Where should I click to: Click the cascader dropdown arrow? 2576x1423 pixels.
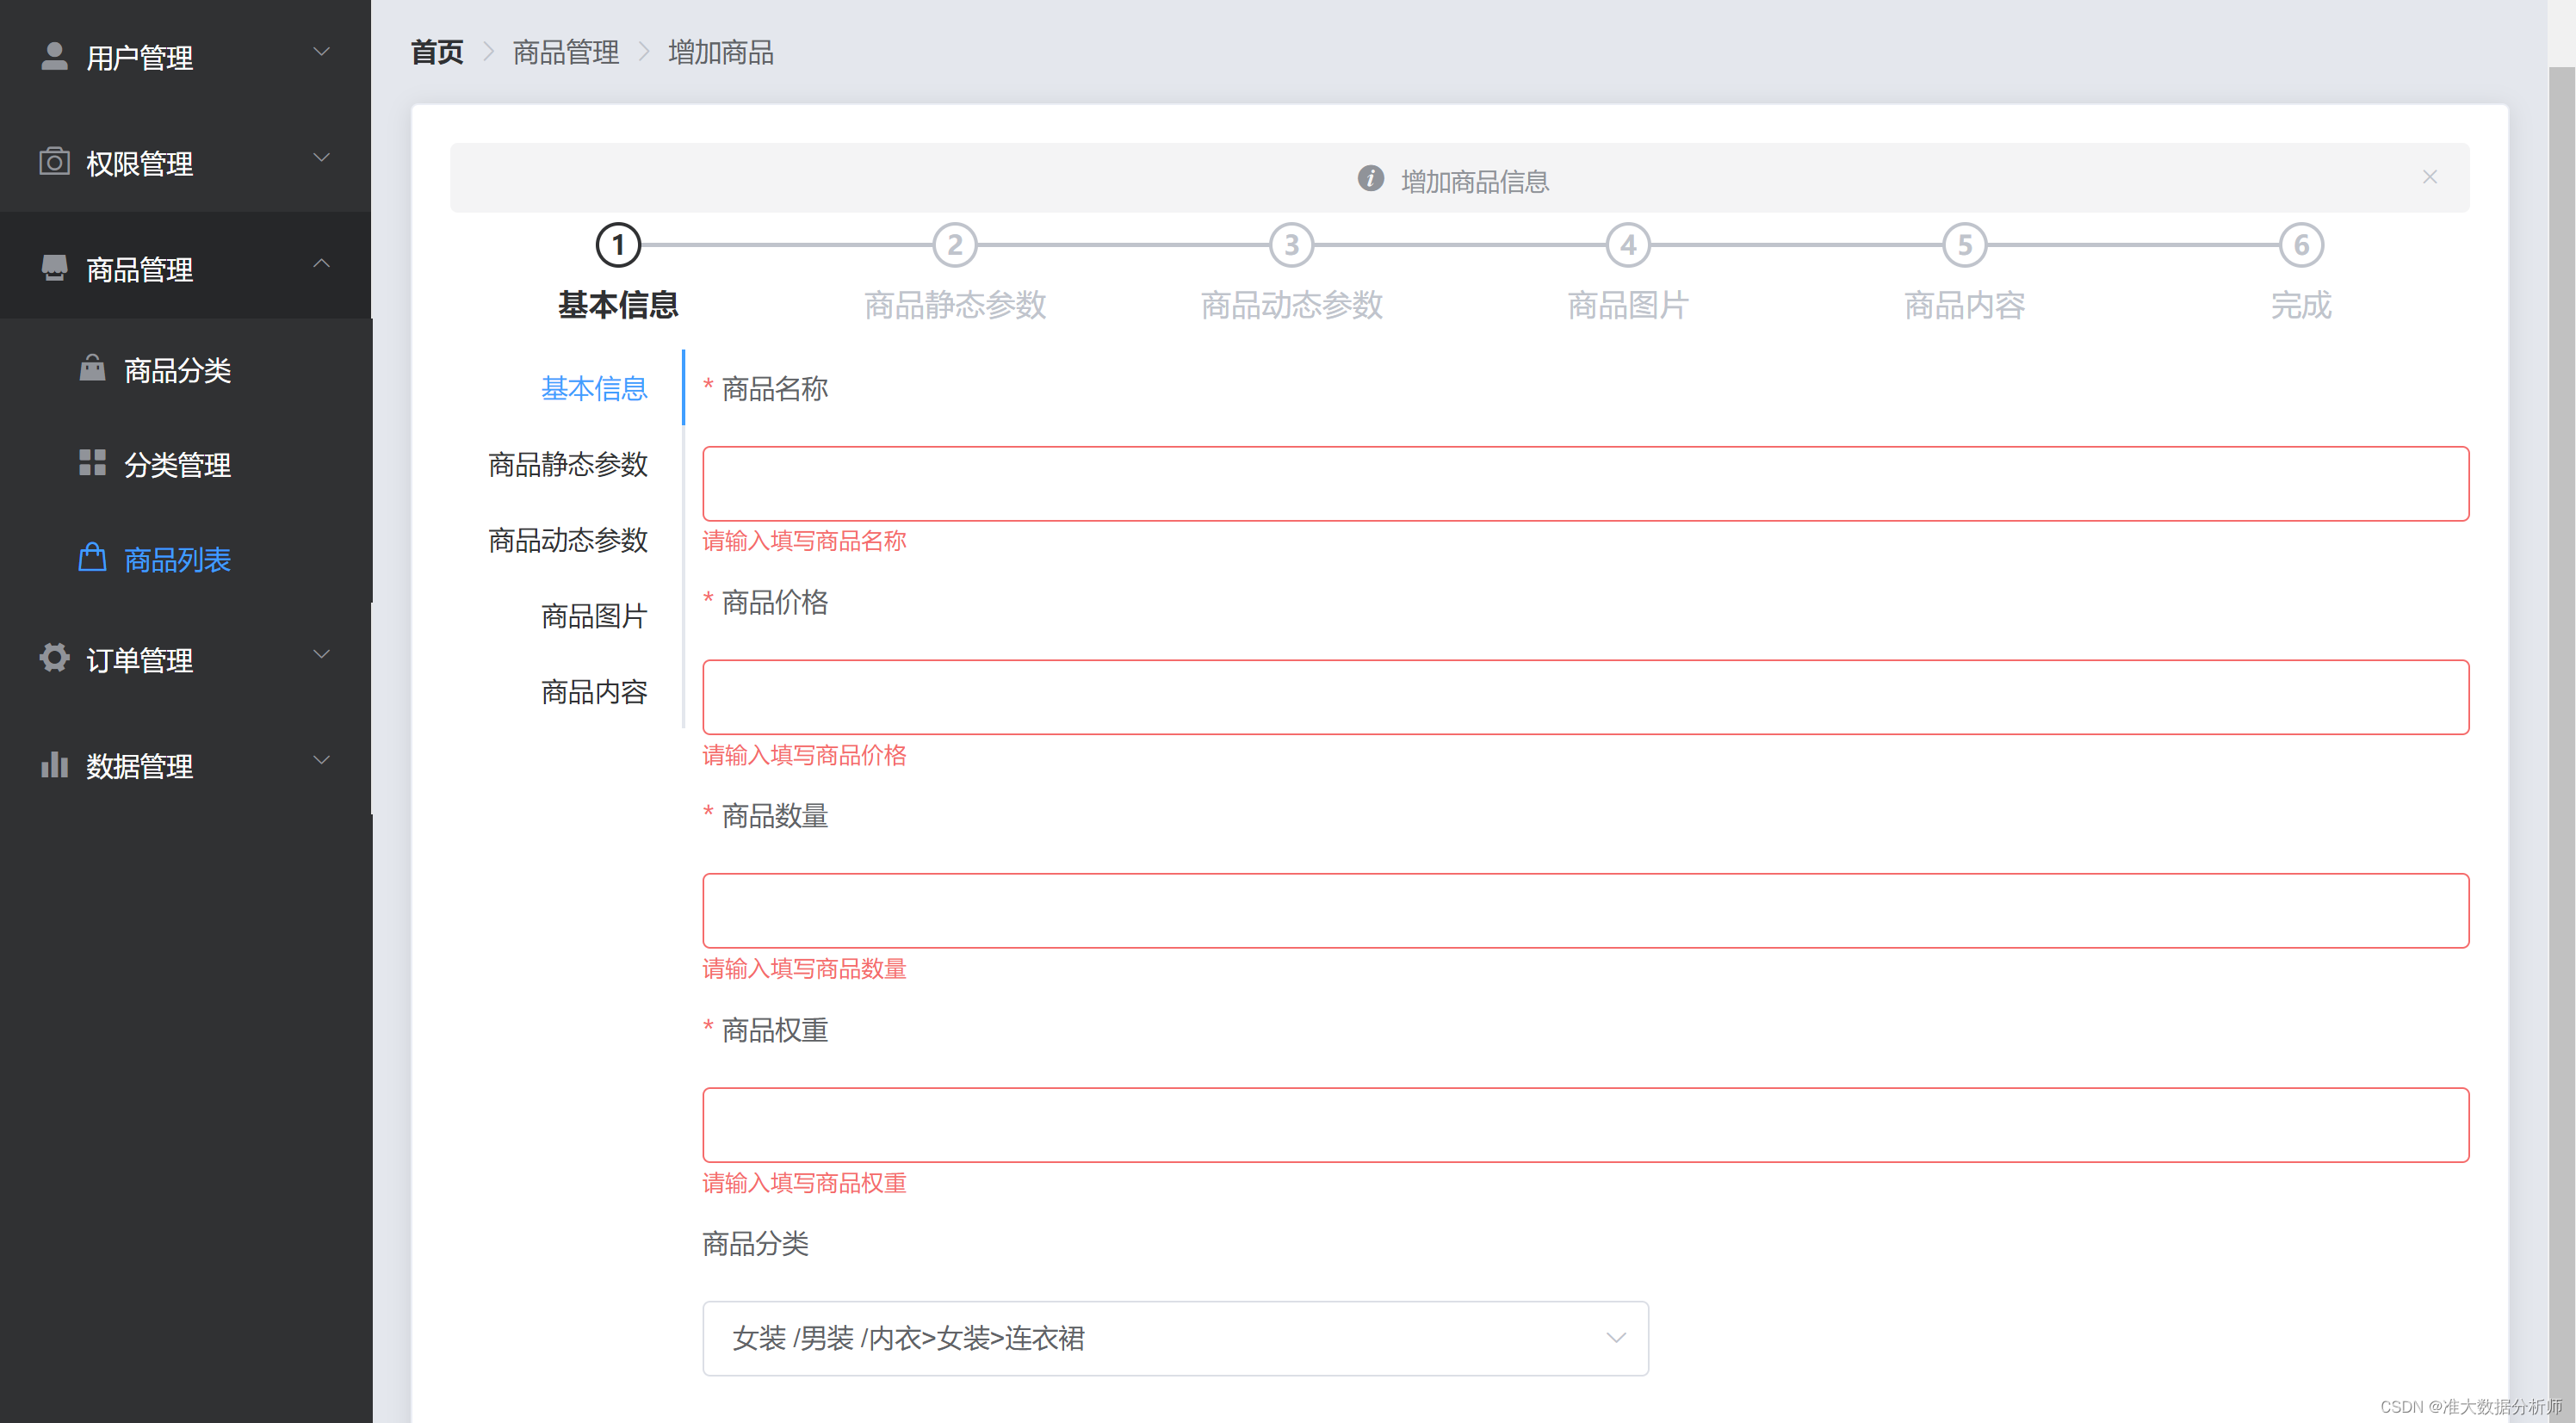coord(1615,1338)
